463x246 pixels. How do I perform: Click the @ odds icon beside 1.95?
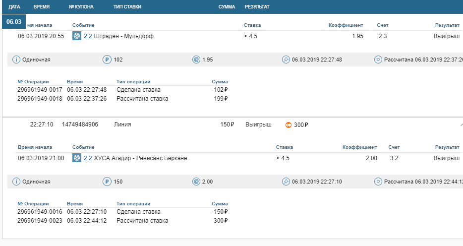pyautogui.click(x=196, y=60)
